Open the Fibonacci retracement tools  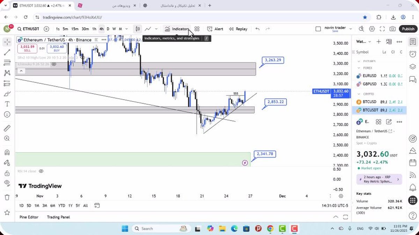7,63
